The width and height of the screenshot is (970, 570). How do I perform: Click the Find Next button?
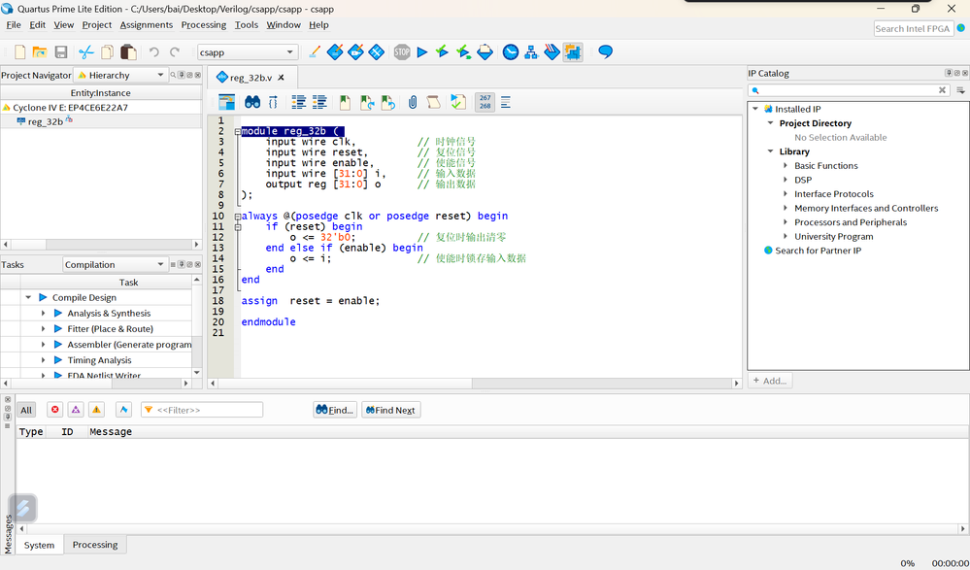[390, 410]
